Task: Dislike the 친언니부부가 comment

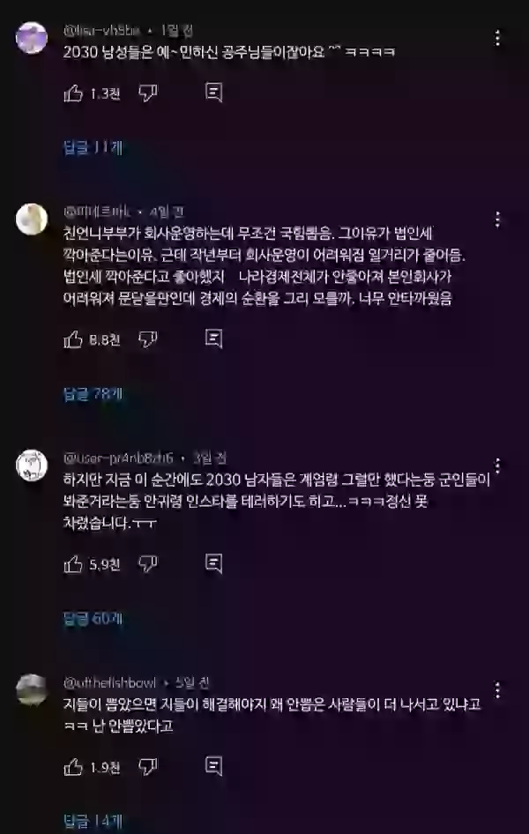Action: 148,339
